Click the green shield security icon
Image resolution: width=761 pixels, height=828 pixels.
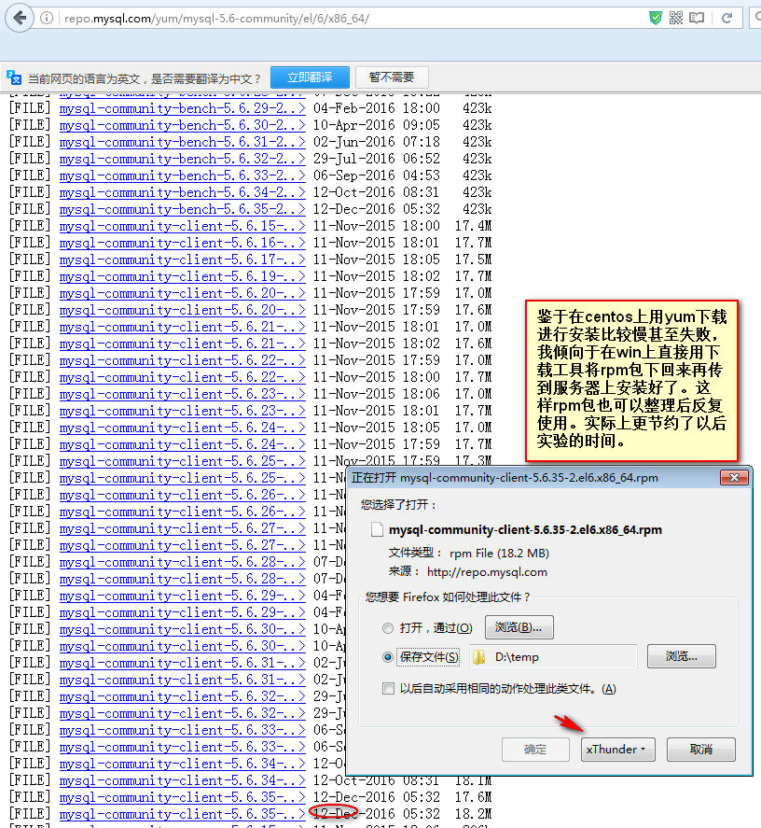(655, 18)
